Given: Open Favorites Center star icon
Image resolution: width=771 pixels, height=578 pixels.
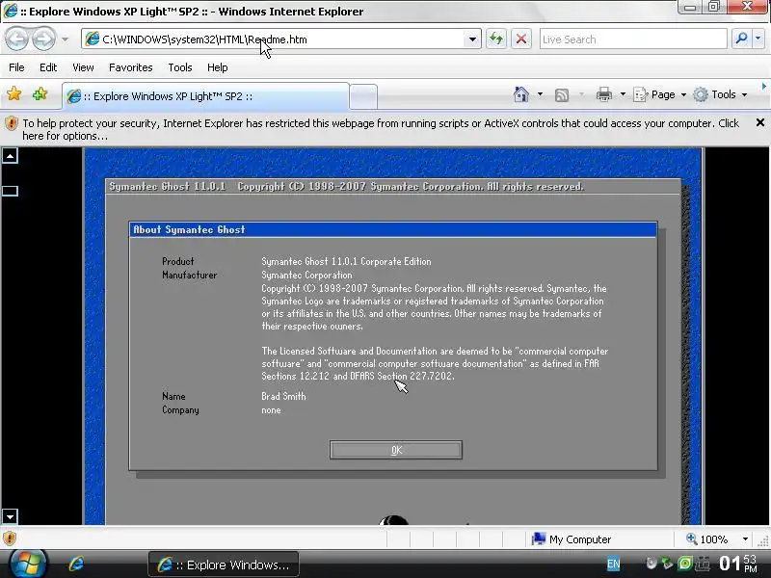Looking at the screenshot, I should click(14, 93).
